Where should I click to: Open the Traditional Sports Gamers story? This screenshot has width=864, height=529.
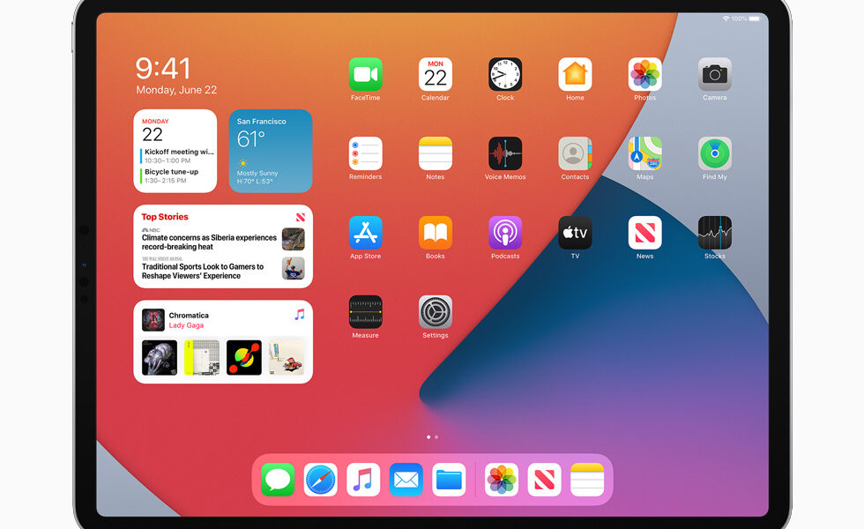[203, 272]
